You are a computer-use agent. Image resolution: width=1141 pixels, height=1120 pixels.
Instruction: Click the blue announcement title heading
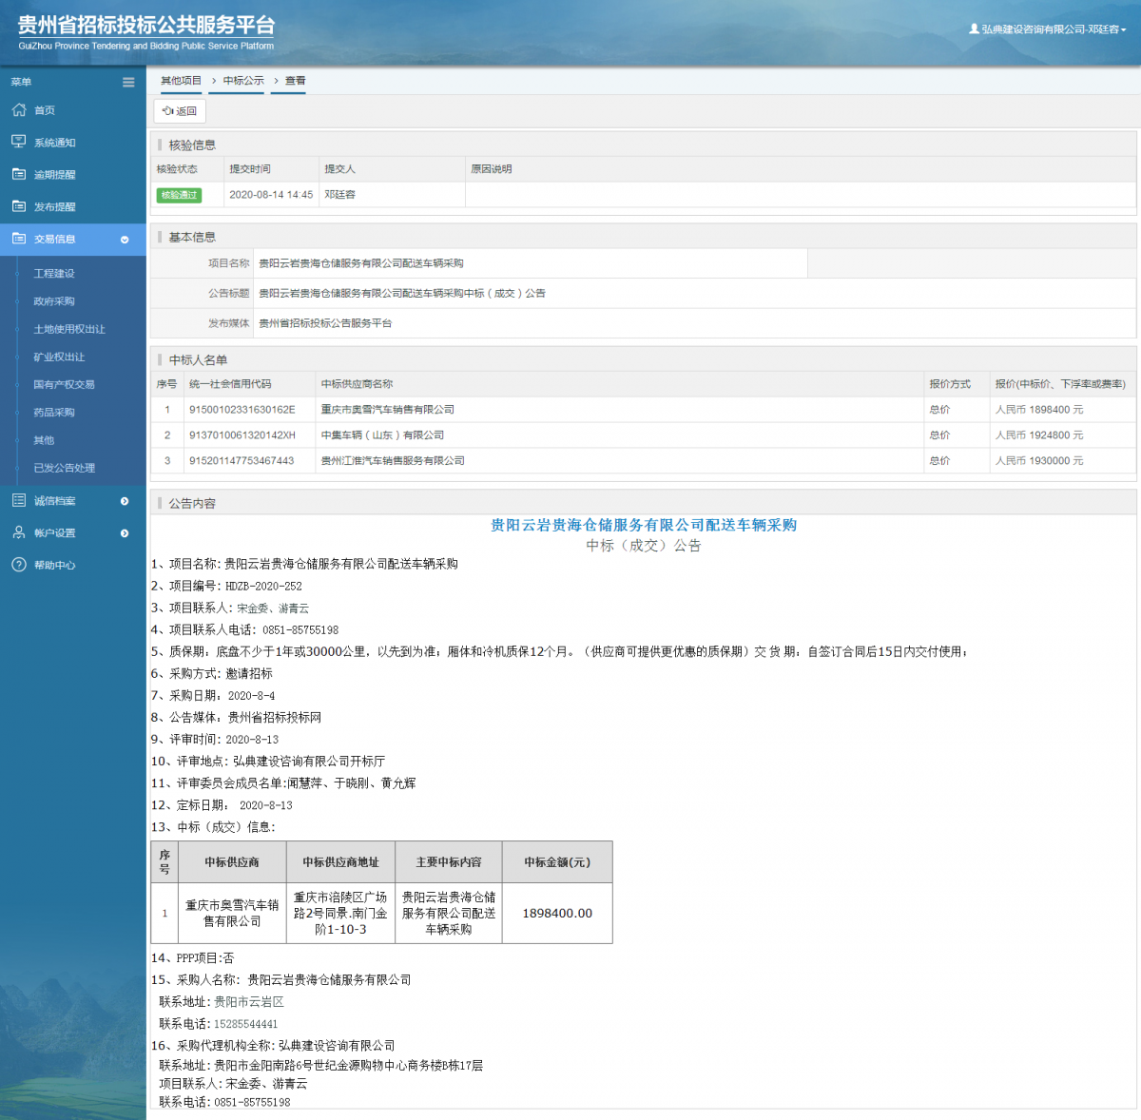pos(644,525)
